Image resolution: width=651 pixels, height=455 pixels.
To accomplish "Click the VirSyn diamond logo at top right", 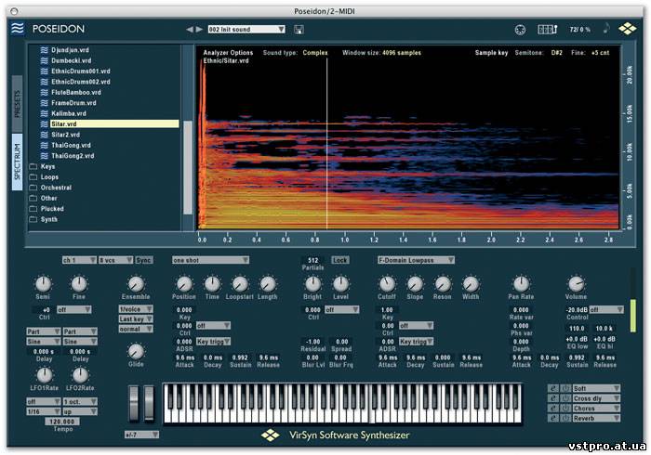I will (x=628, y=29).
